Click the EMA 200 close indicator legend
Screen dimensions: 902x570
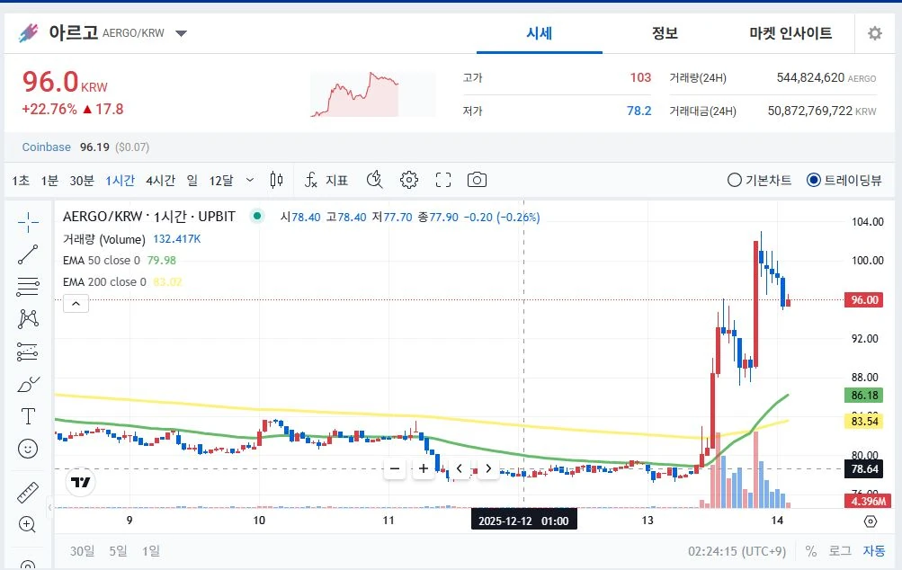pos(122,281)
